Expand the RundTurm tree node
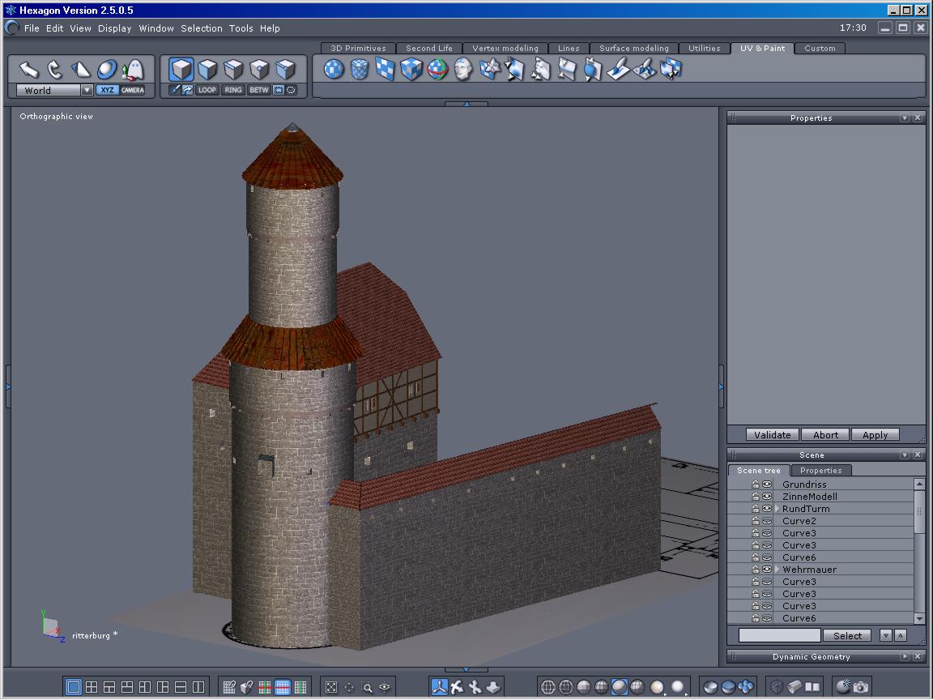Viewport: 933px width, 700px height. tap(777, 509)
